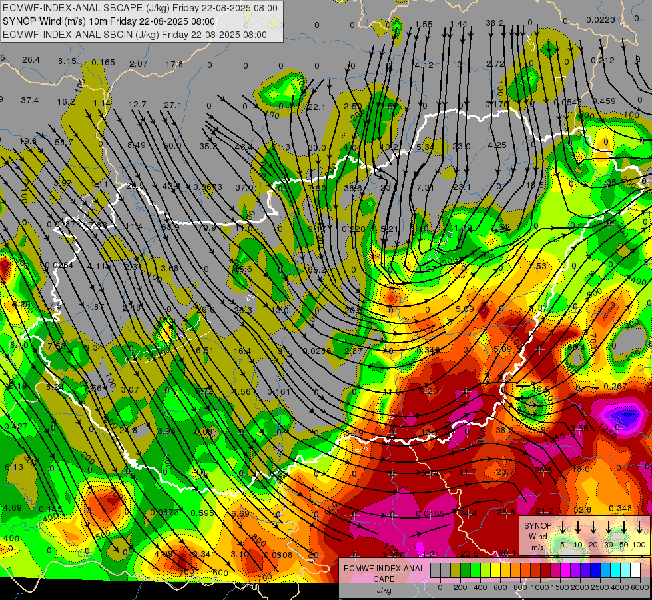Image resolution: width=652 pixels, height=600 pixels.
Task: Click the 34.4 grid value
Action: point(468,513)
